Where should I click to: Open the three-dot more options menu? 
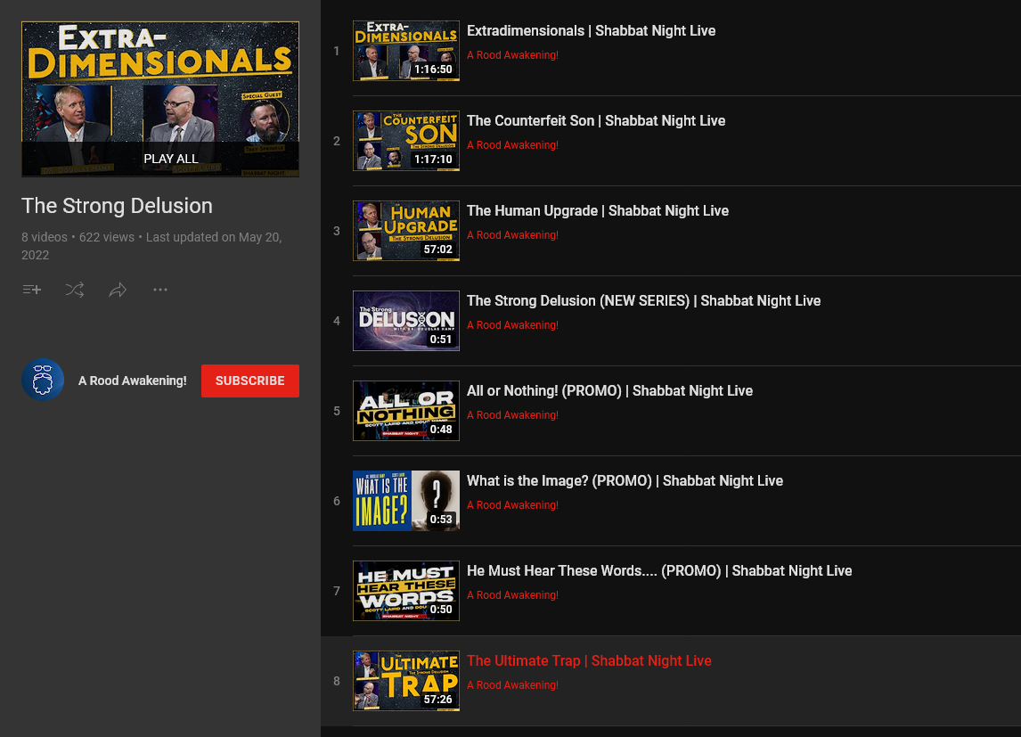[160, 290]
